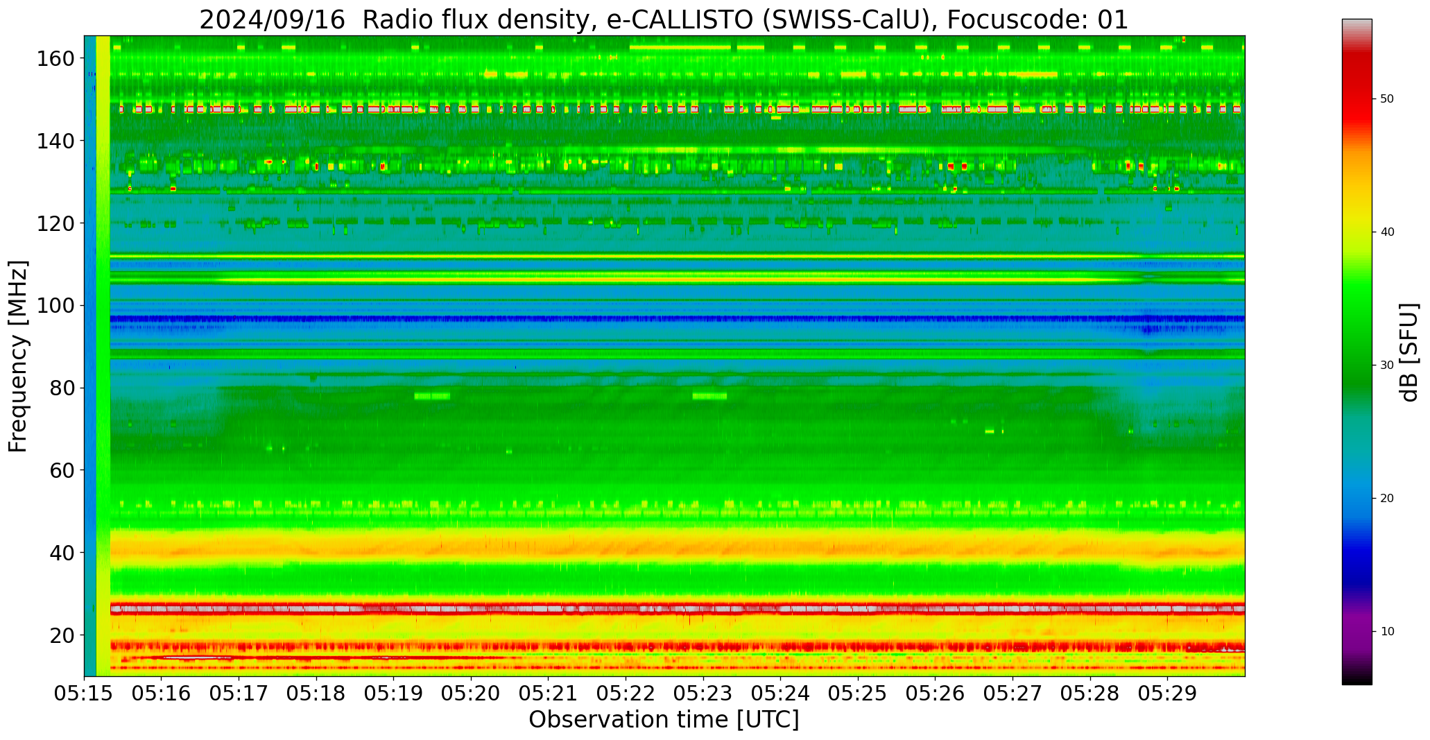This screenshot has height=740, width=1430.
Task: Click the 05:22 time tick label
Action: pyautogui.click(x=626, y=694)
